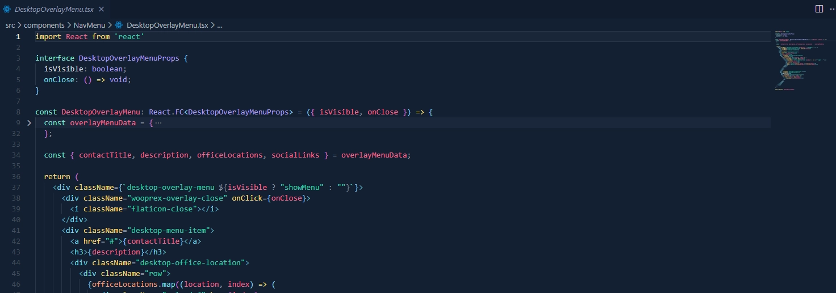
Task: Click the collapsed ellipsis after overlayMenuData brace
Action: [x=158, y=123]
